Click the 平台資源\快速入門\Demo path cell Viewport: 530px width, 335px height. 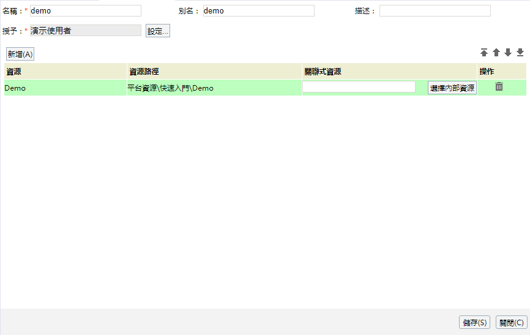tap(214, 88)
